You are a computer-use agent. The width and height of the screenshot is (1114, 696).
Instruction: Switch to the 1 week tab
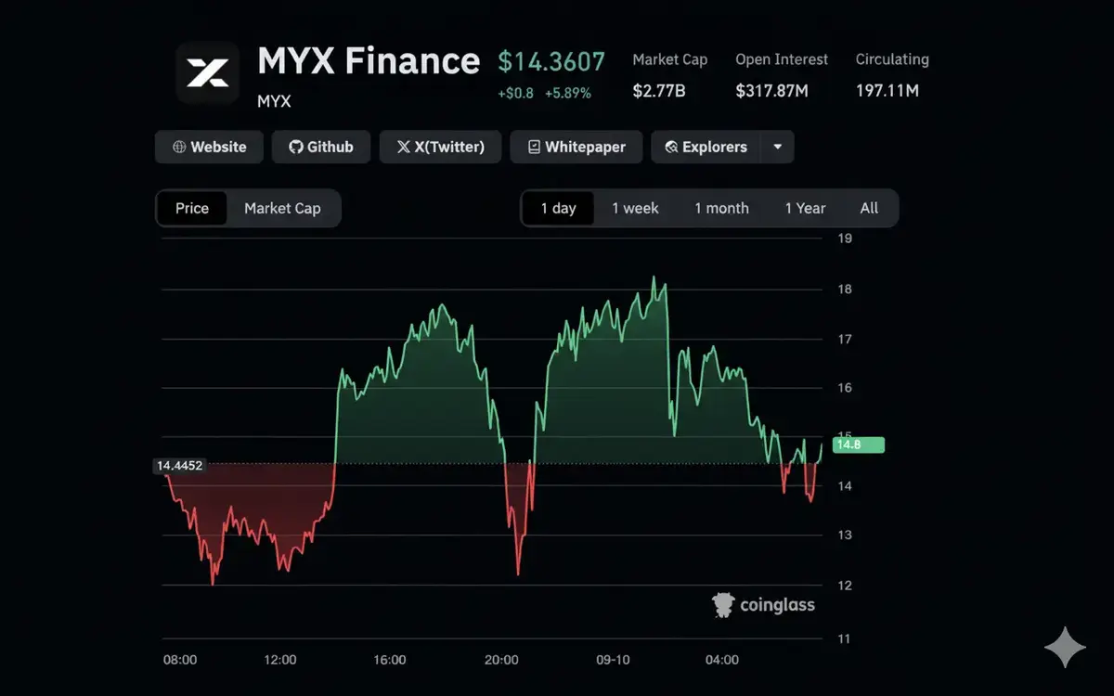(x=635, y=208)
